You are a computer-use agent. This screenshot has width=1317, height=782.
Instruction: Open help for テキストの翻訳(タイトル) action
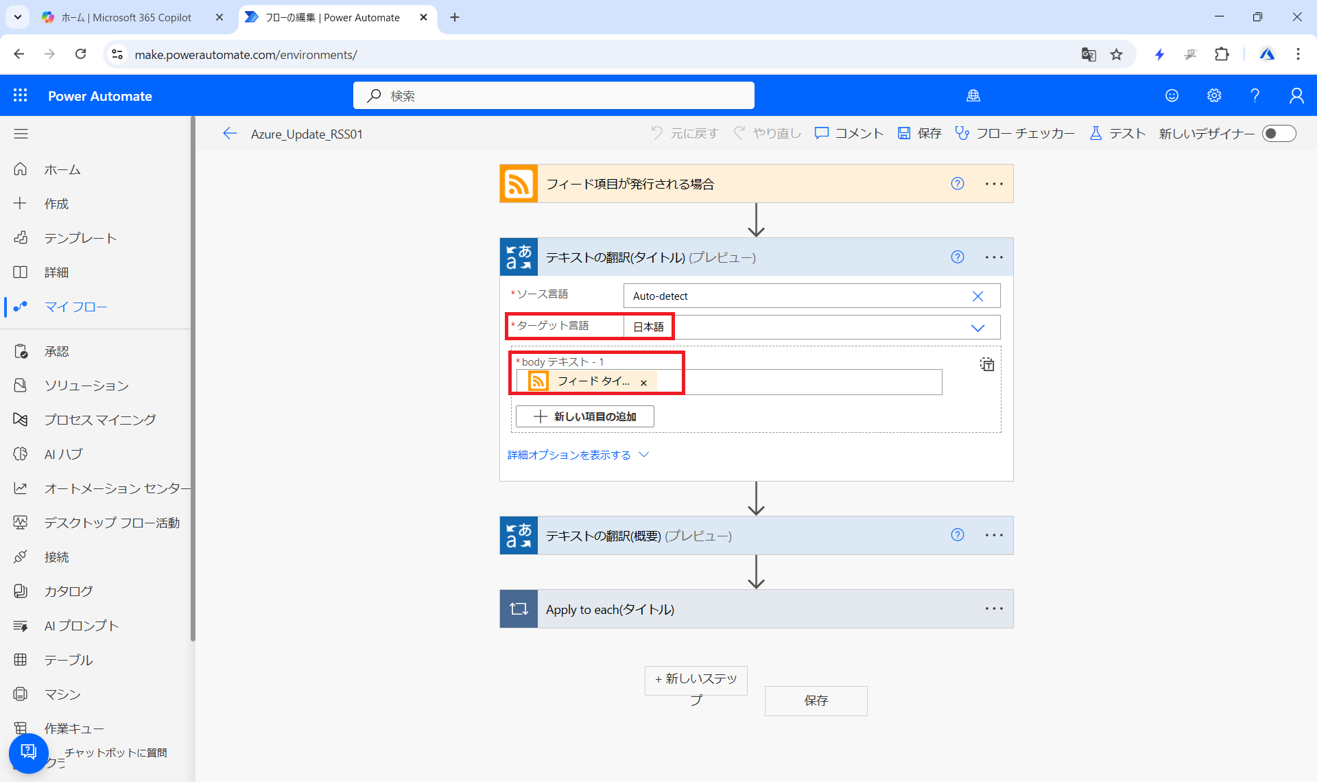(x=958, y=257)
